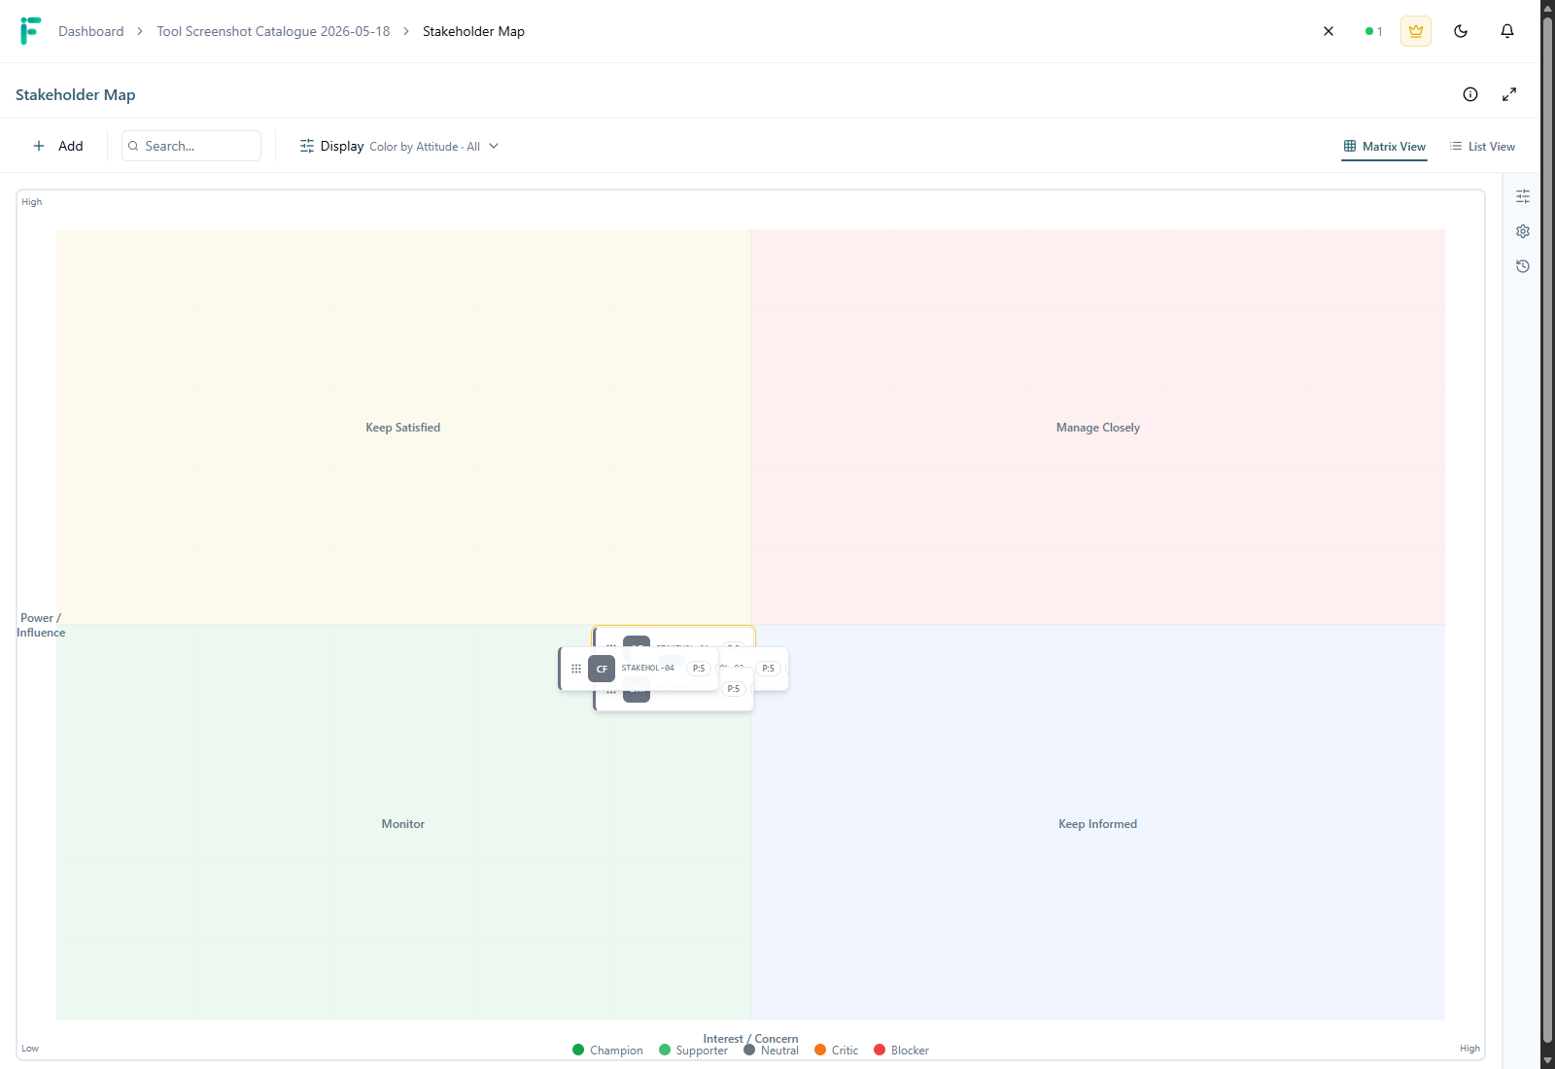
Task: Click the Supporter legend label
Action: 702,1051
